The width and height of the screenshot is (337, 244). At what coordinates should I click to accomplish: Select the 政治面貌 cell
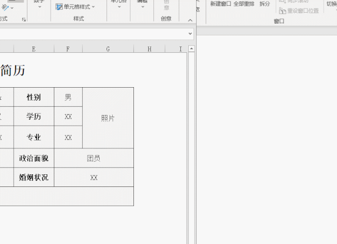point(34,158)
